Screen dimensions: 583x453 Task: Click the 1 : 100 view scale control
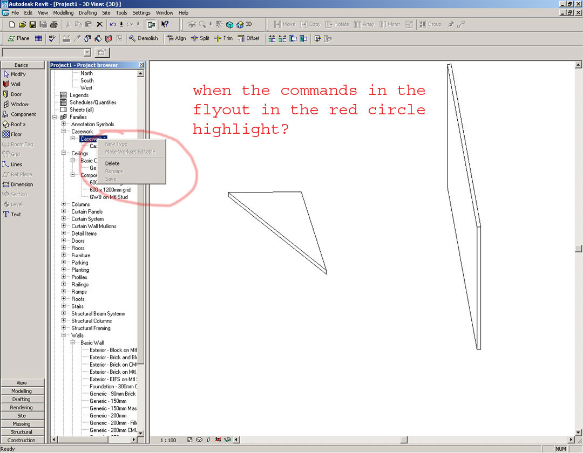click(x=168, y=441)
